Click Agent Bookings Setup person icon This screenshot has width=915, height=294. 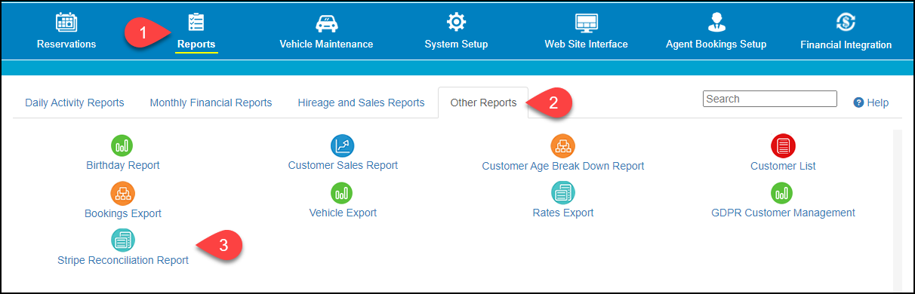[716, 23]
